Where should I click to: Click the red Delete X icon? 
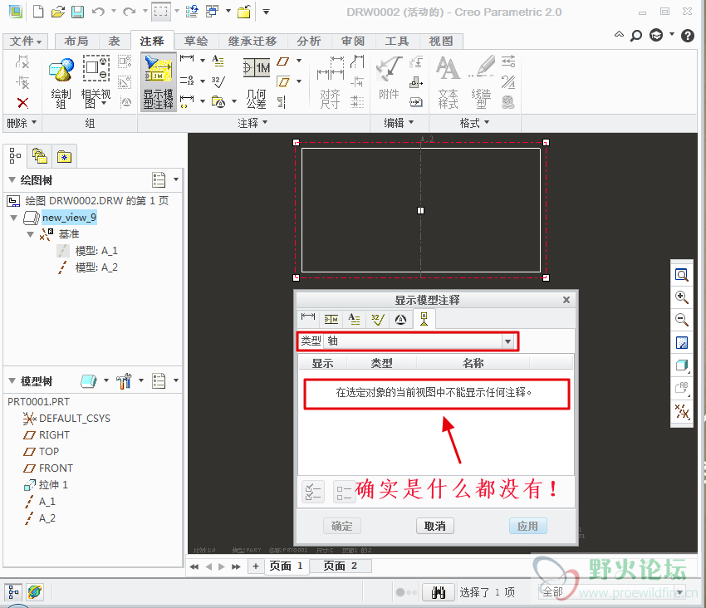(22, 103)
